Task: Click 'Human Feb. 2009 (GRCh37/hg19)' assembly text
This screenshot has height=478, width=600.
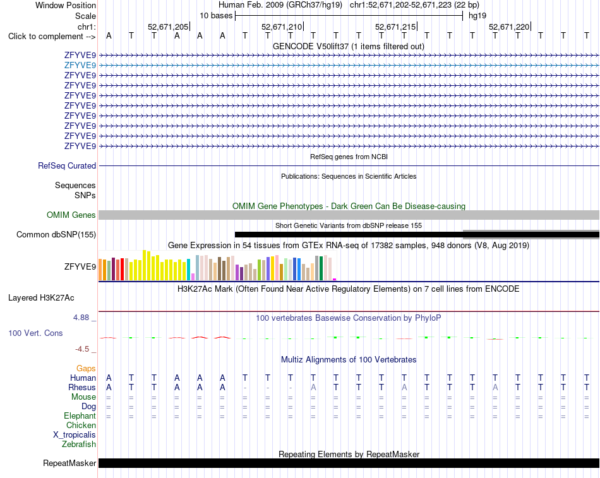Action: [x=280, y=5]
